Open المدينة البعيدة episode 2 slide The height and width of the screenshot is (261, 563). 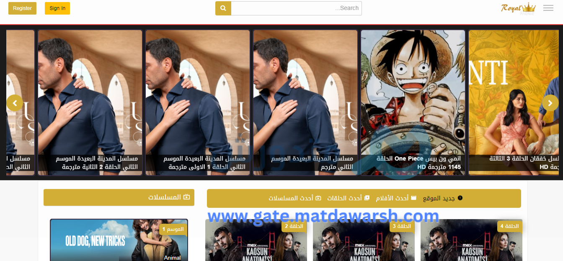pos(90,102)
